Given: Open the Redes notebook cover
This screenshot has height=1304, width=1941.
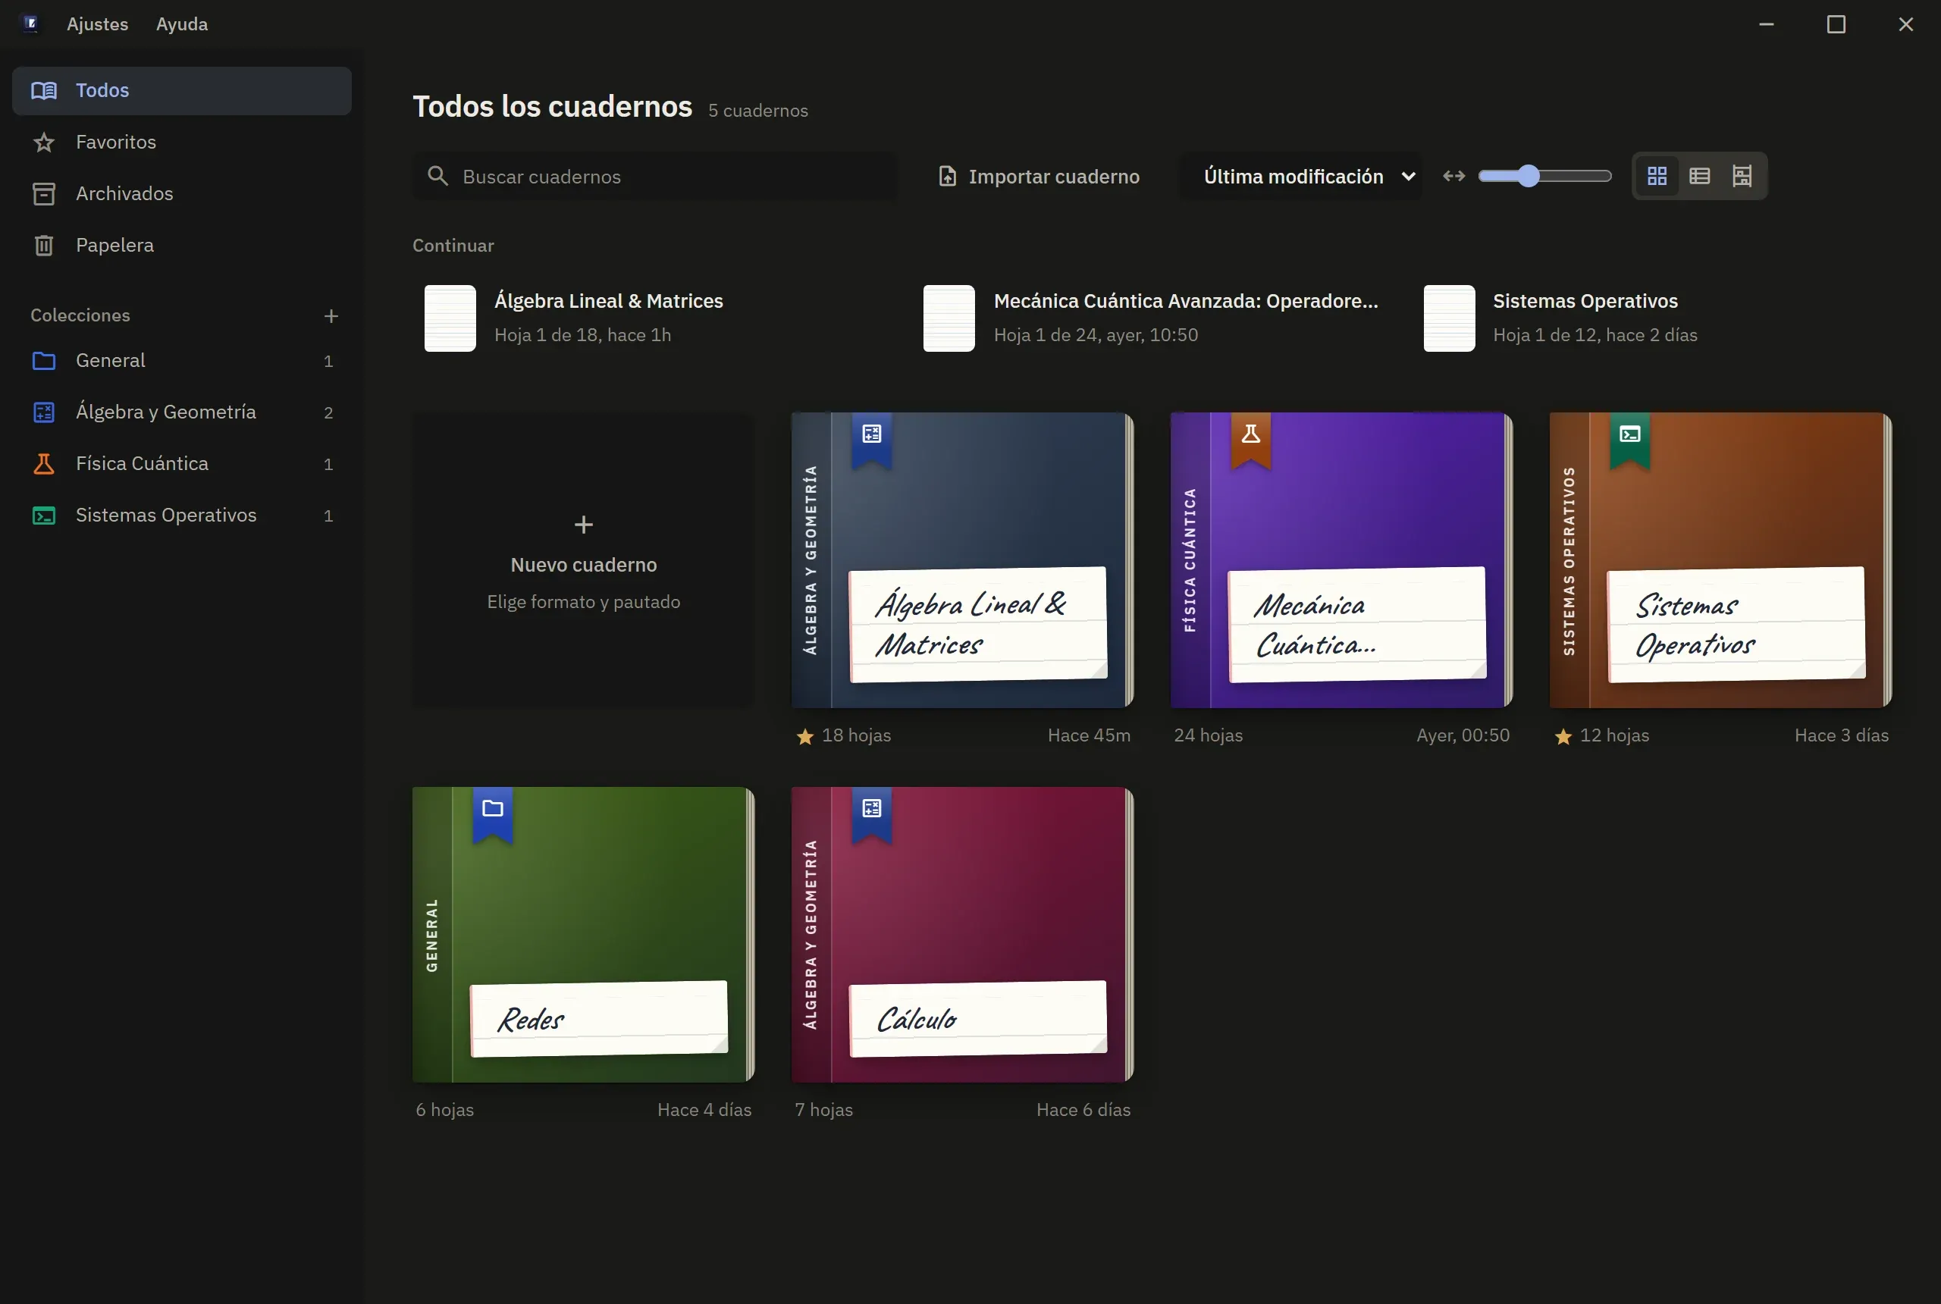Looking at the screenshot, I should tap(583, 935).
